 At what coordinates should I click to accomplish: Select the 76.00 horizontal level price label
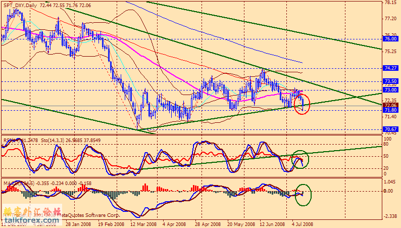coord(390,39)
